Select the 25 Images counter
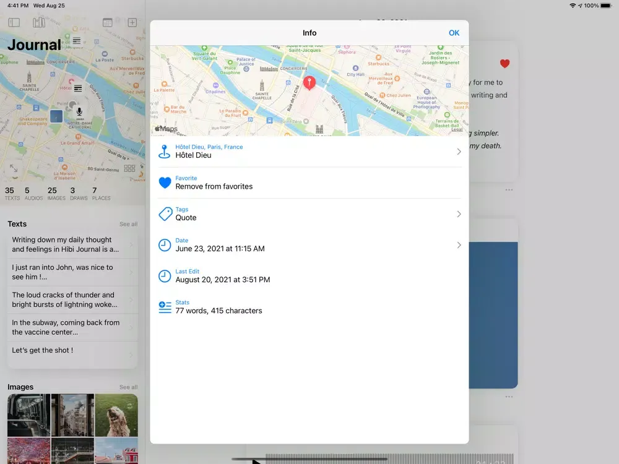The image size is (619, 464). pos(56,193)
